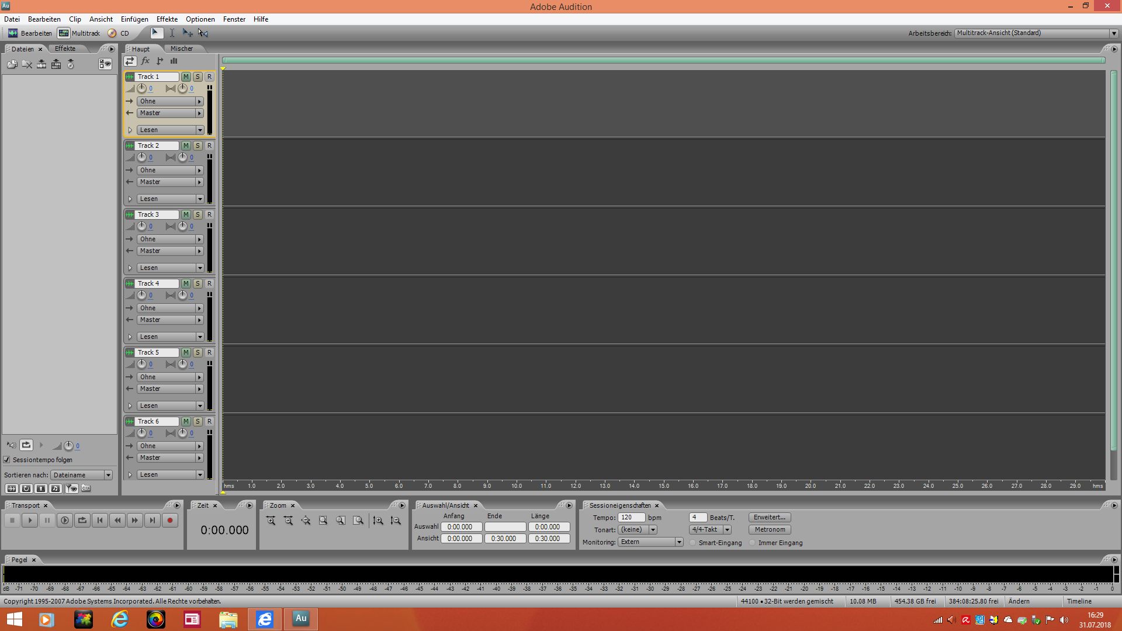Solo Track 5

(x=198, y=352)
